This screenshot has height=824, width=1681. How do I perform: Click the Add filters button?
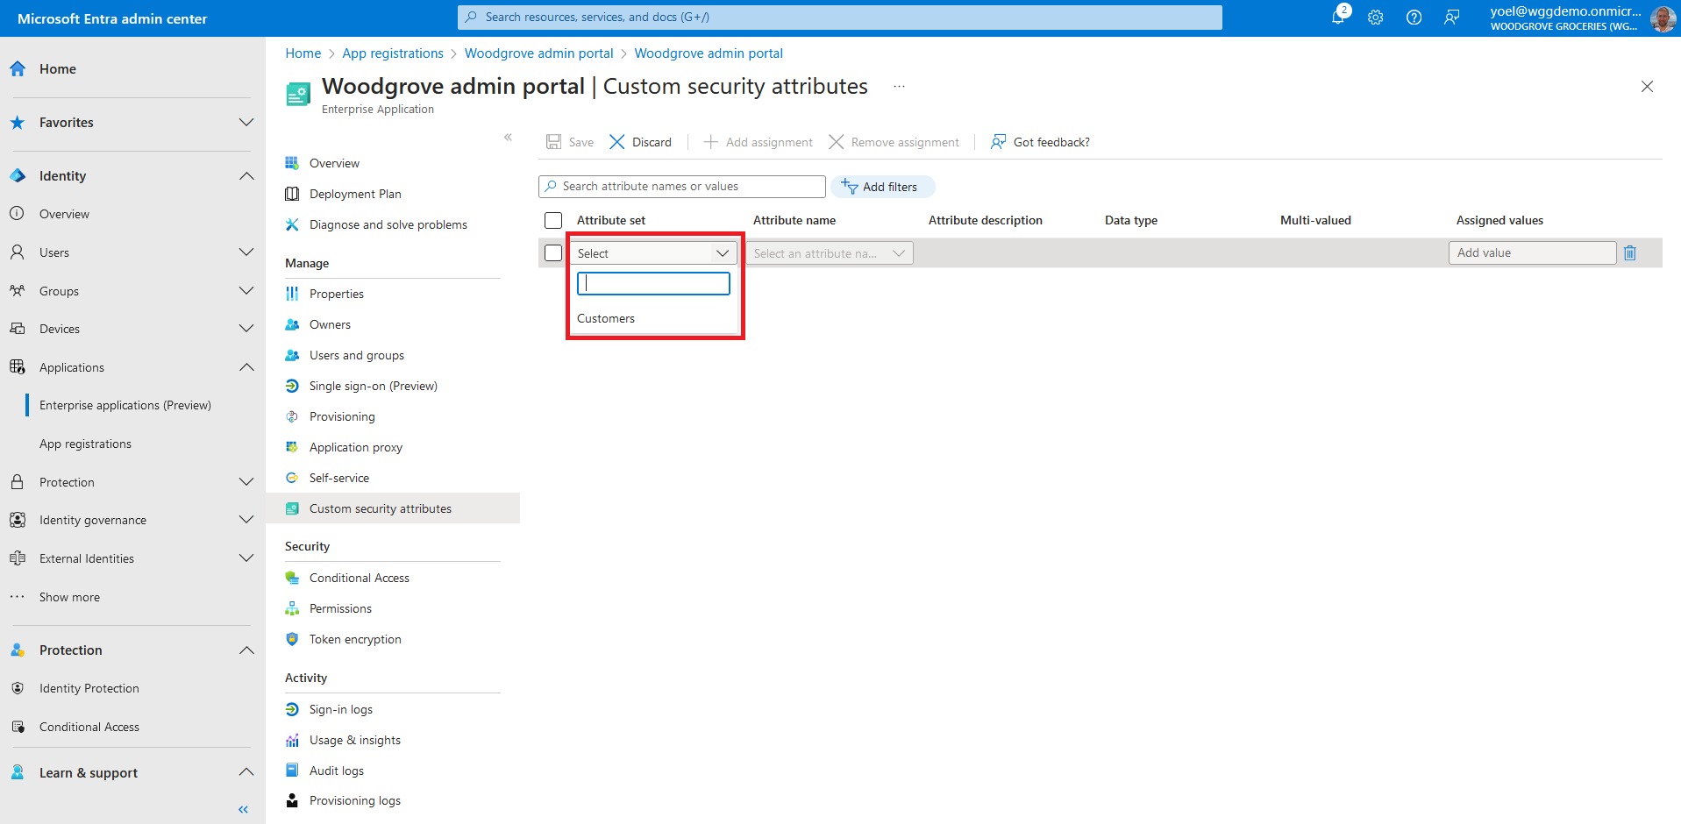pyautogui.click(x=881, y=187)
